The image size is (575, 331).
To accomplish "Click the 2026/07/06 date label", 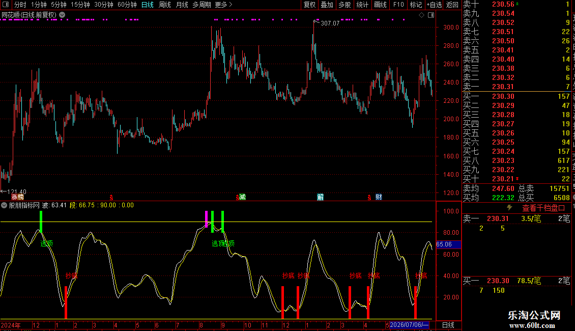I will tap(409, 325).
